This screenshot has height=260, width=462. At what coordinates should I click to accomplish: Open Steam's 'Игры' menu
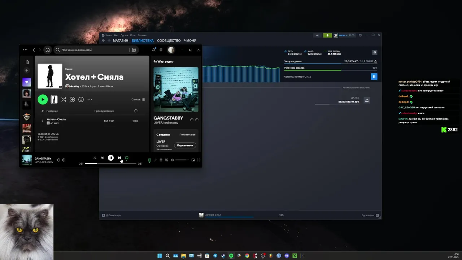133,35
